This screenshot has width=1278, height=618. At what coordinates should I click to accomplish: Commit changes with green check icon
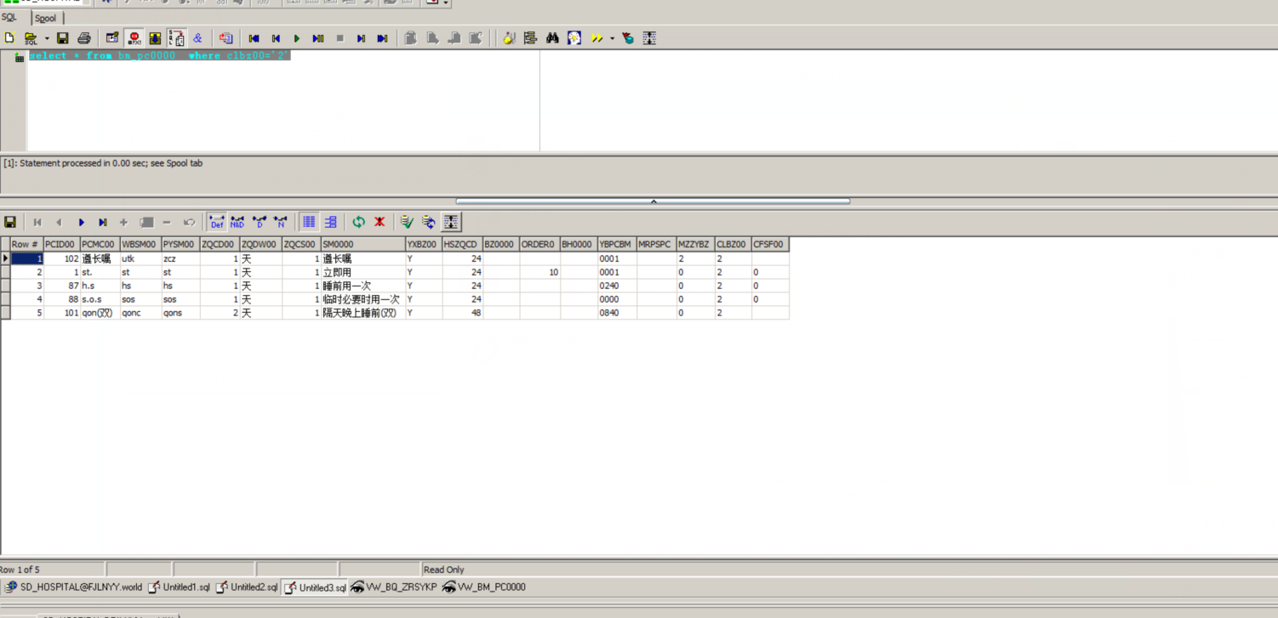point(408,222)
